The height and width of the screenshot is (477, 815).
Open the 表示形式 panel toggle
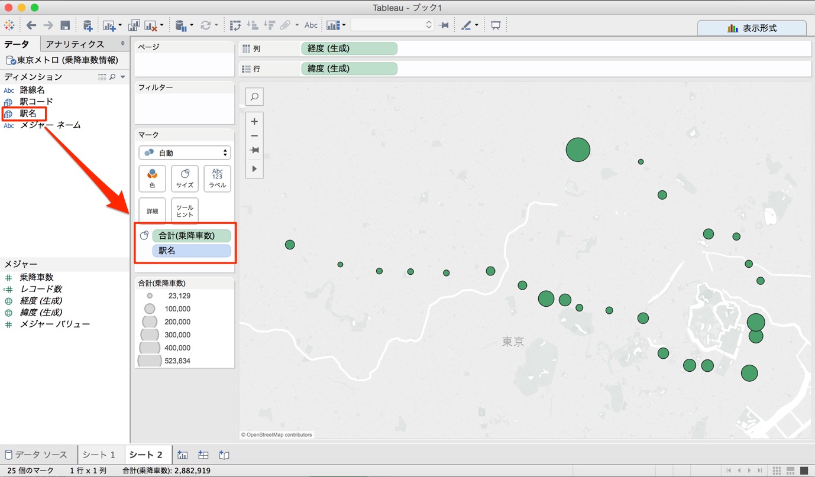pyautogui.click(x=752, y=28)
